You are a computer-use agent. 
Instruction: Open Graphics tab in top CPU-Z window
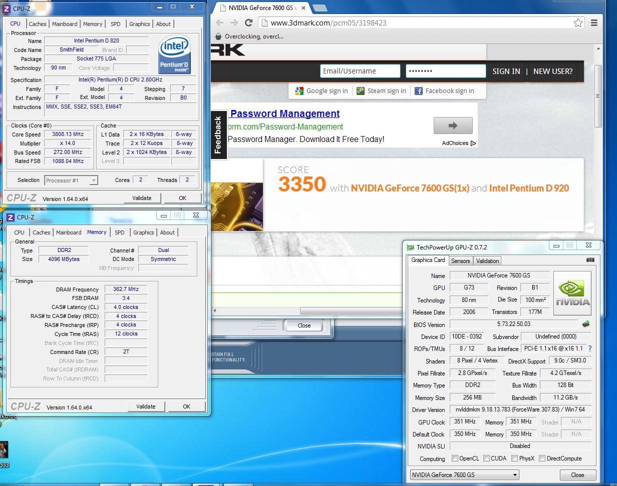[x=139, y=24]
